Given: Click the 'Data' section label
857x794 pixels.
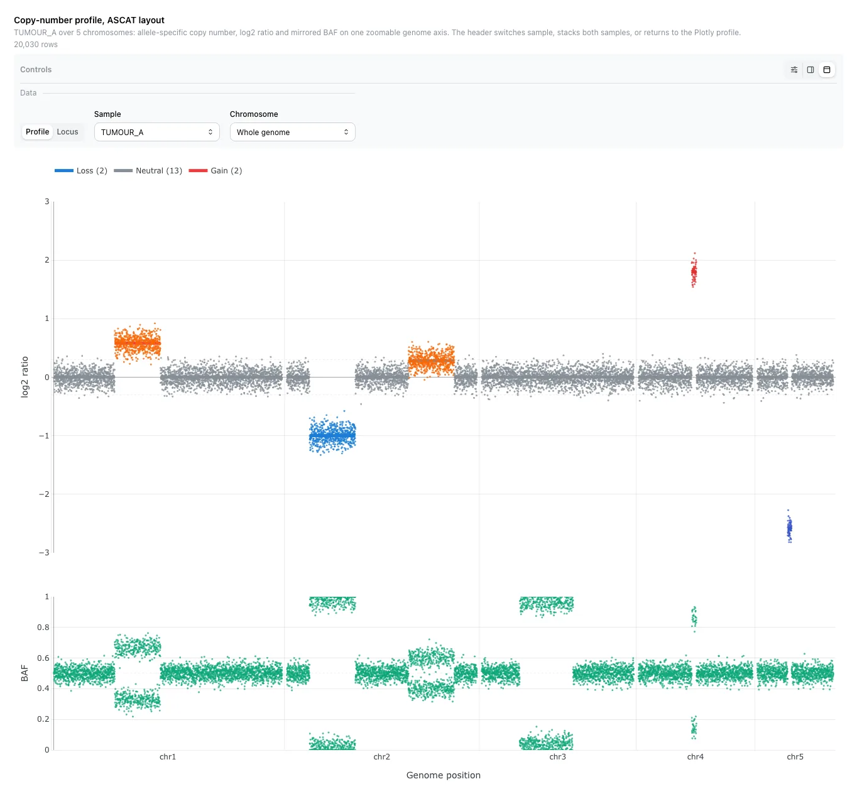Looking at the screenshot, I should coord(28,93).
